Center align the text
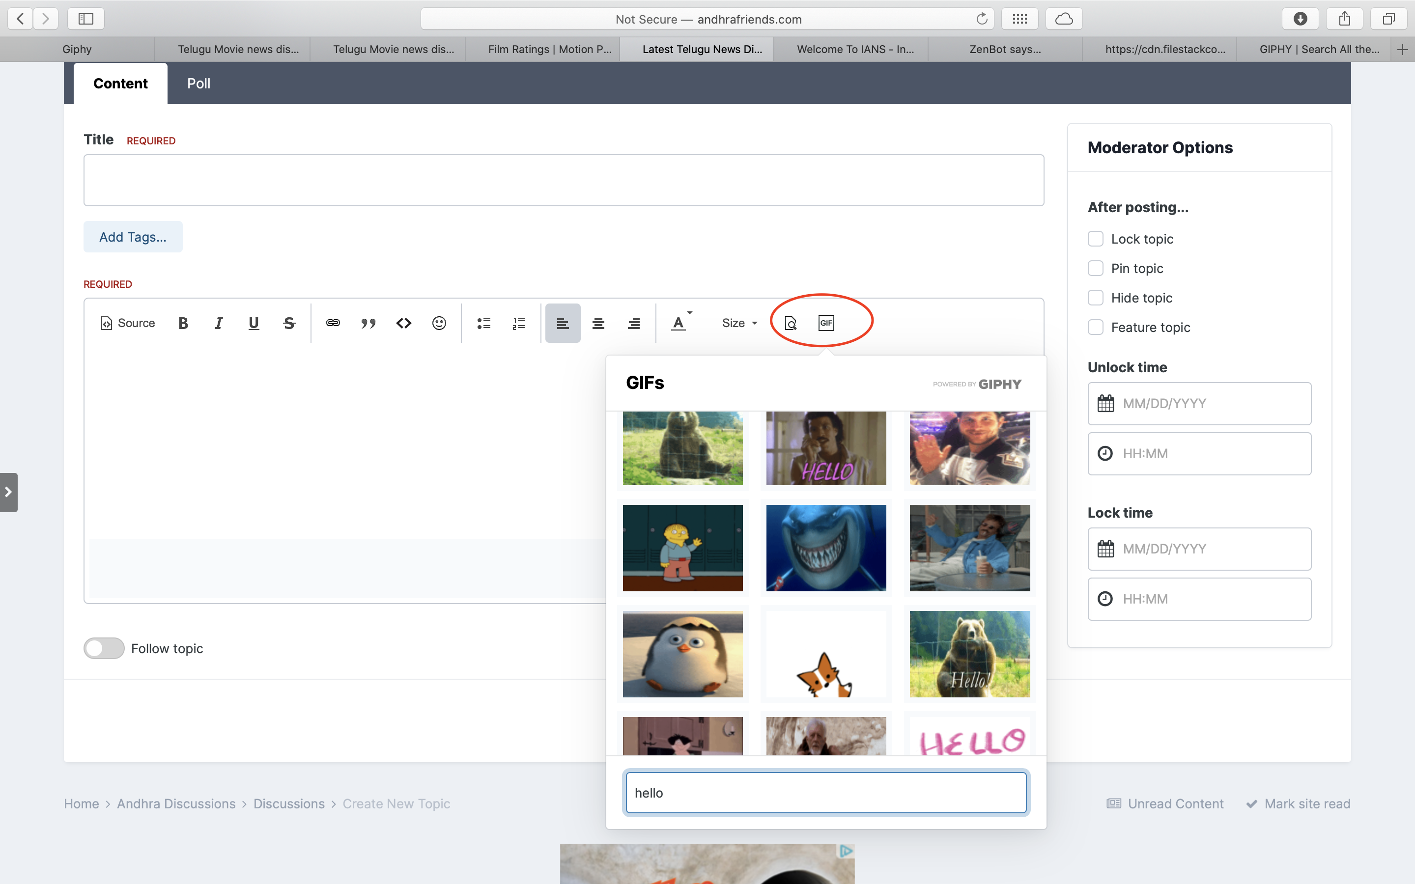Image resolution: width=1415 pixels, height=884 pixels. (x=598, y=323)
